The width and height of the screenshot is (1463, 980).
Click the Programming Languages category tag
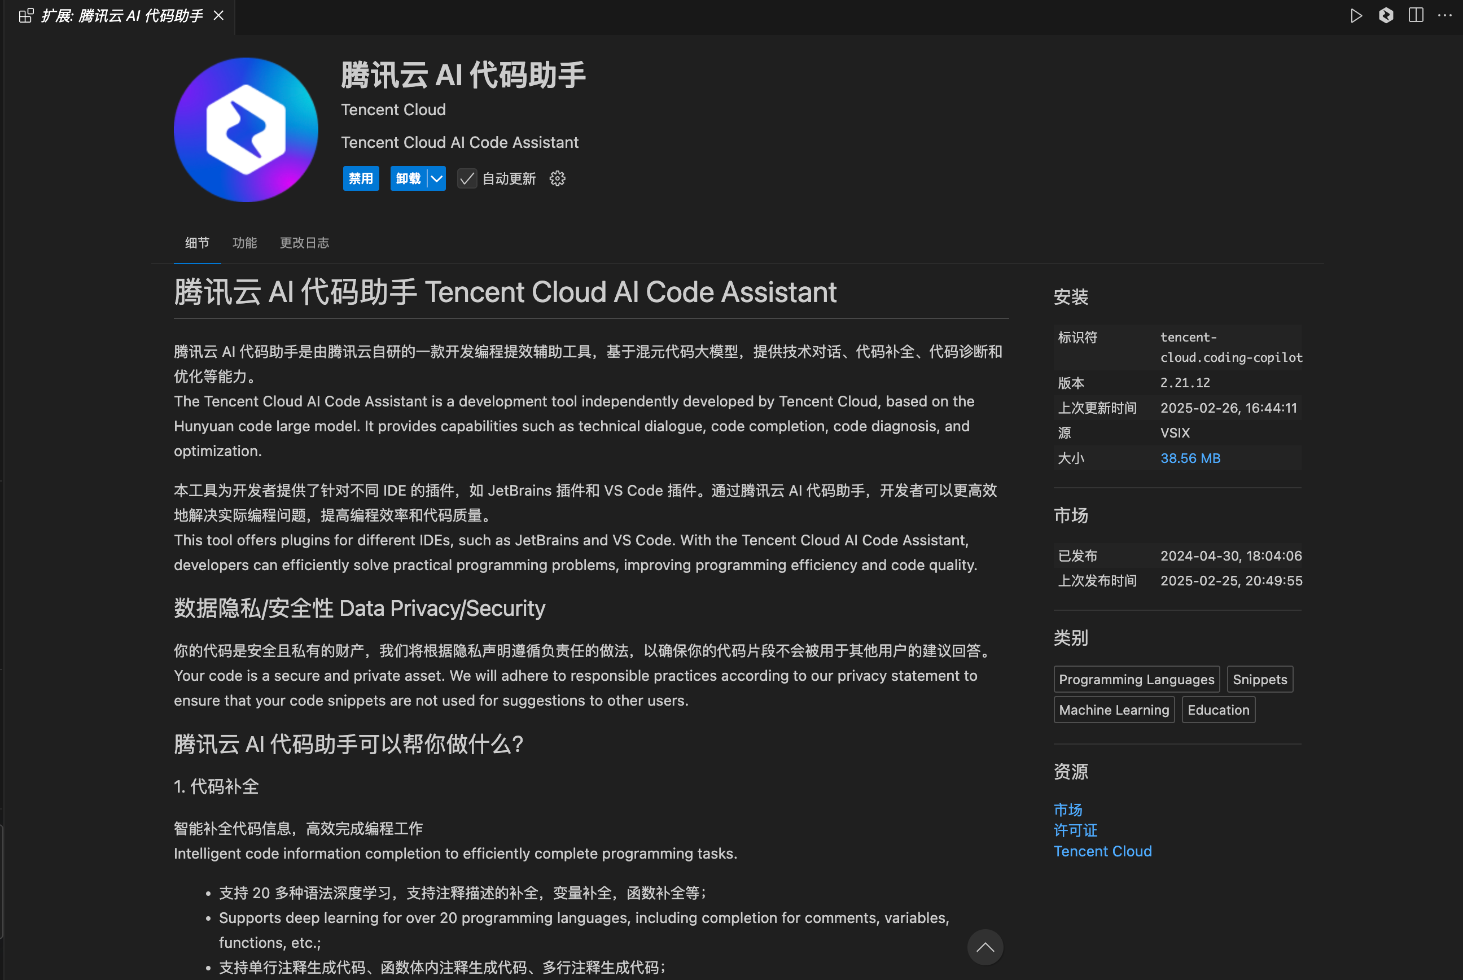tap(1136, 679)
